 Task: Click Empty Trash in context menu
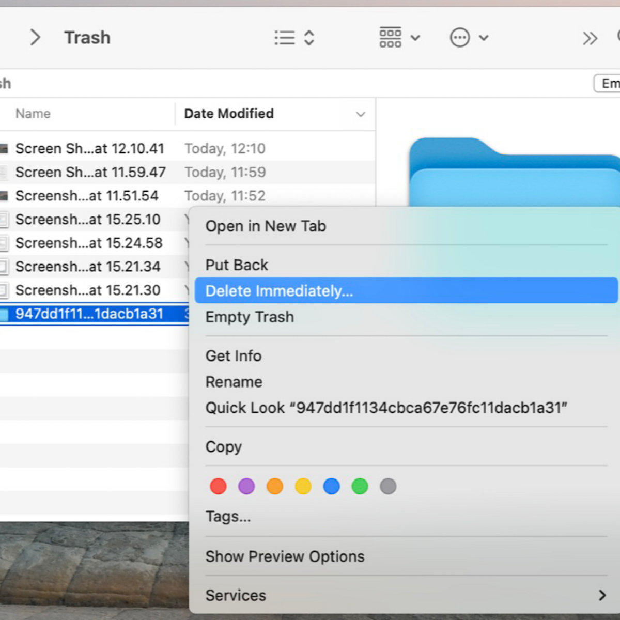point(250,317)
